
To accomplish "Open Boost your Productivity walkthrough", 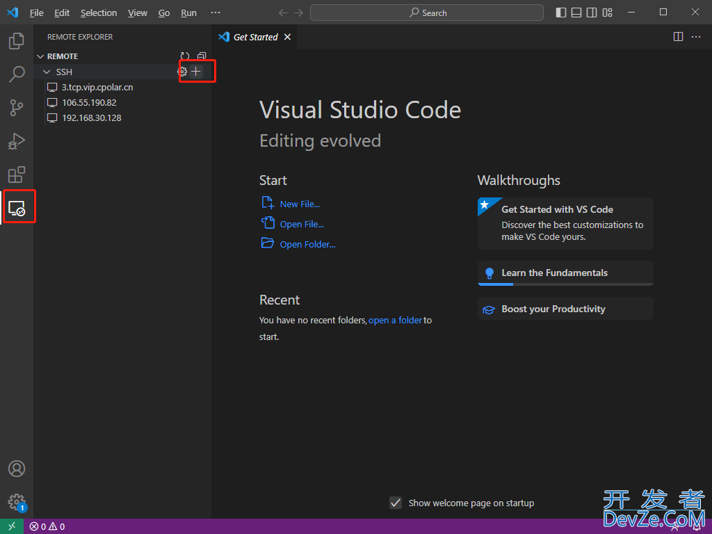I will coord(565,309).
